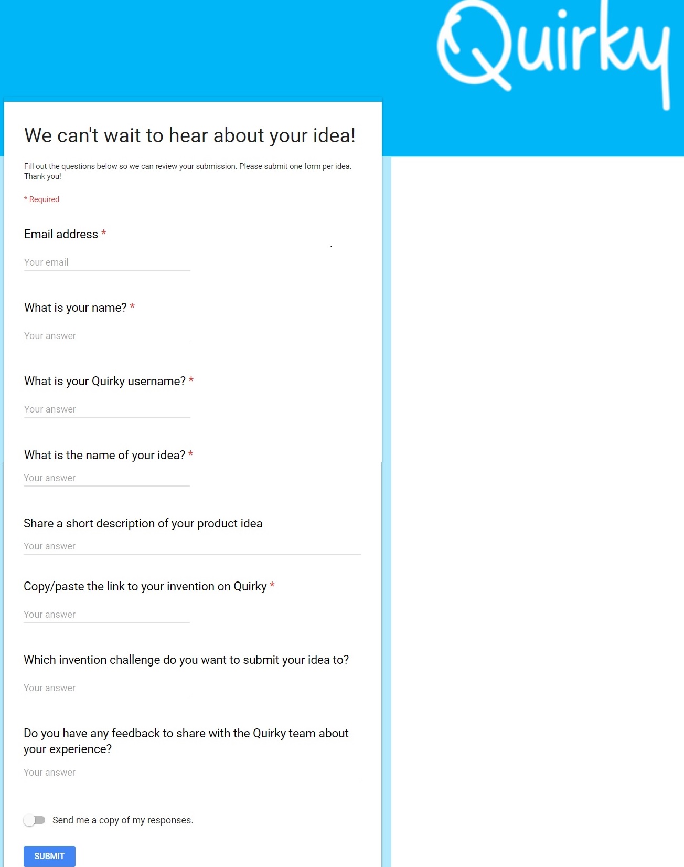This screenshot has height=867, width=684.
Task: Click the '* Required' notice text
Action: coord(42,199)
